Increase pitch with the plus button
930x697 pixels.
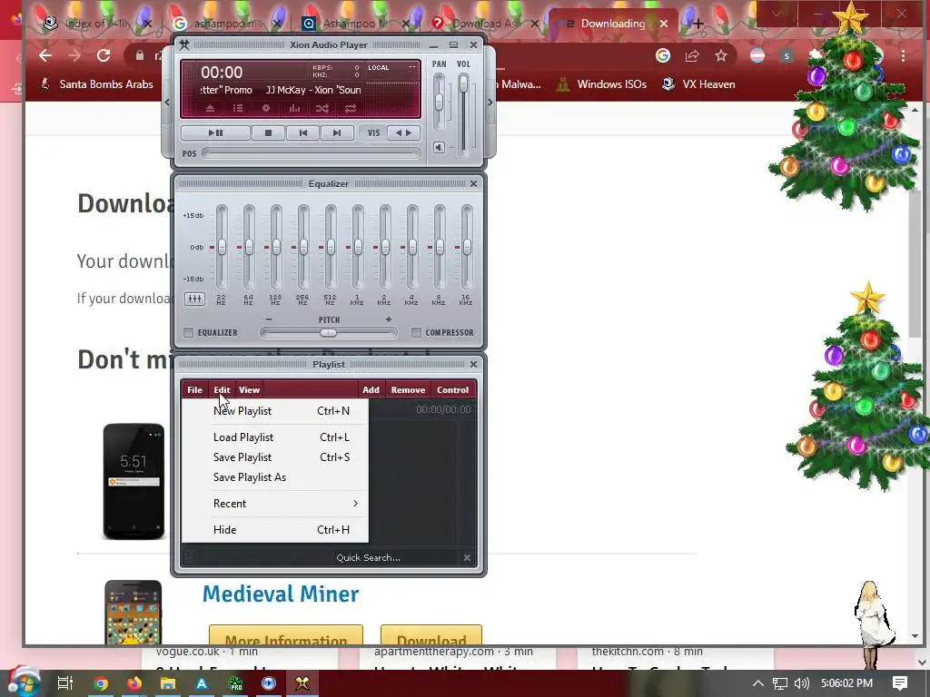[x=389, y=319]
